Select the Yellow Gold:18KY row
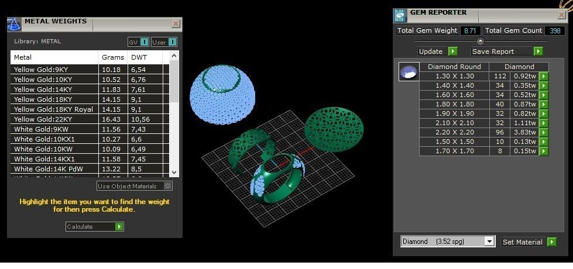Viewport: 573px width, 269px height. pyautogui.click(x=90, y=99)
